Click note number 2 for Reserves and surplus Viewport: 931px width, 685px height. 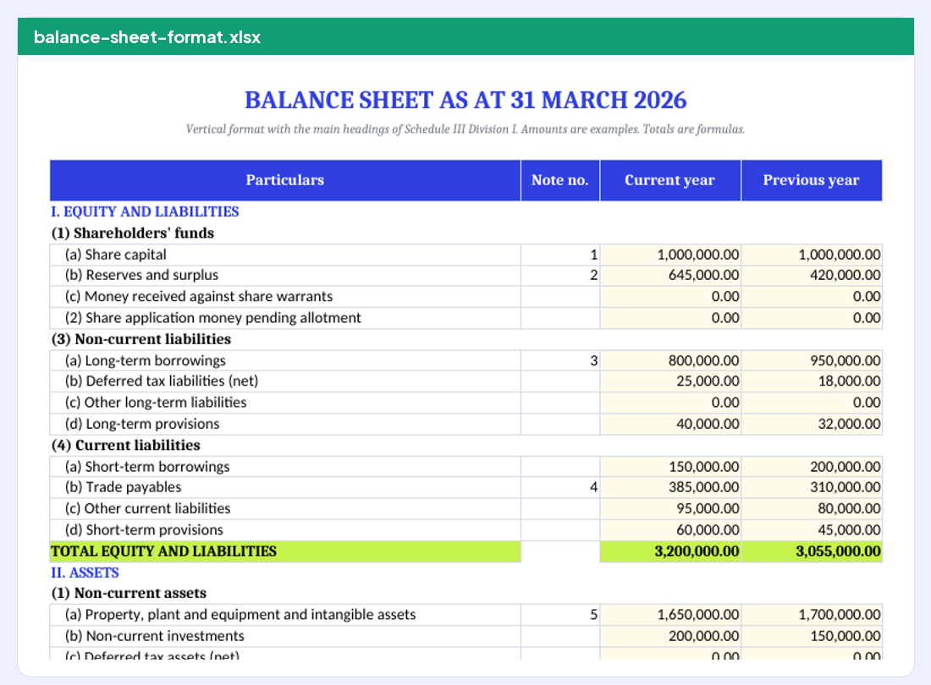[560, 276]
